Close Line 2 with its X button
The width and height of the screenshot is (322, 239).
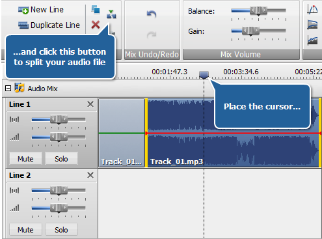[x=90, y=175]
